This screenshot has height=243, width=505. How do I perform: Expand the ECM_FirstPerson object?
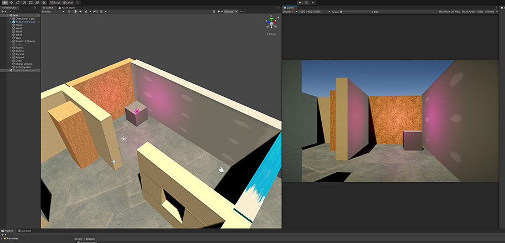point(11,22)
